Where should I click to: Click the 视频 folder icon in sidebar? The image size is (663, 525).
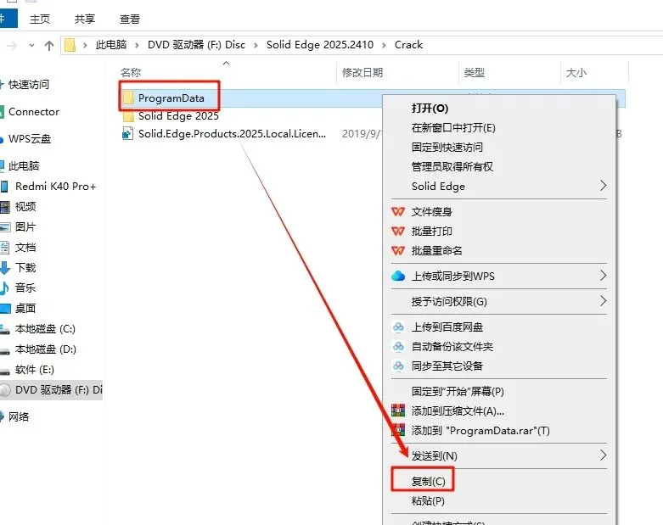(4, 207)
